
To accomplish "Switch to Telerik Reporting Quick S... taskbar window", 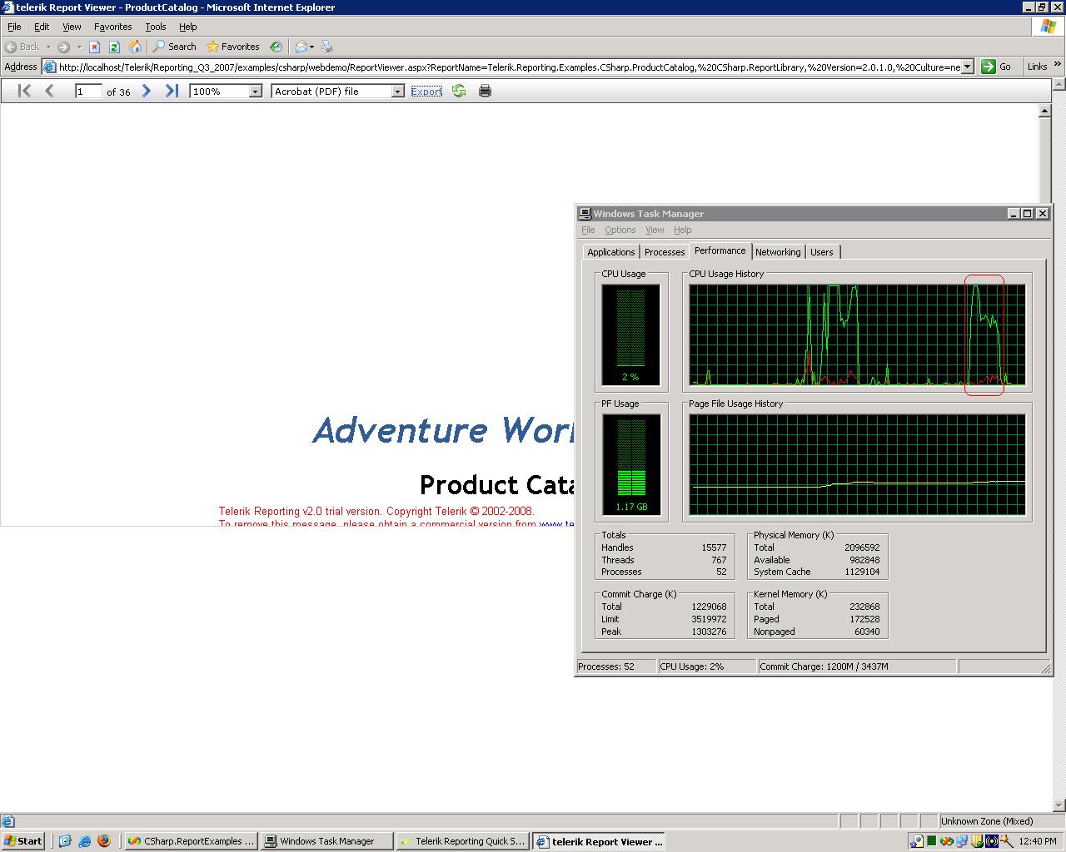I will [x=463, y=841].
